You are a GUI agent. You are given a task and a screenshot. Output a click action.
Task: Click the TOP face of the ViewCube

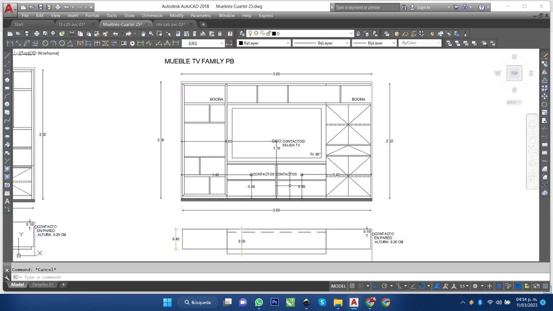click(x=514, y=73)
